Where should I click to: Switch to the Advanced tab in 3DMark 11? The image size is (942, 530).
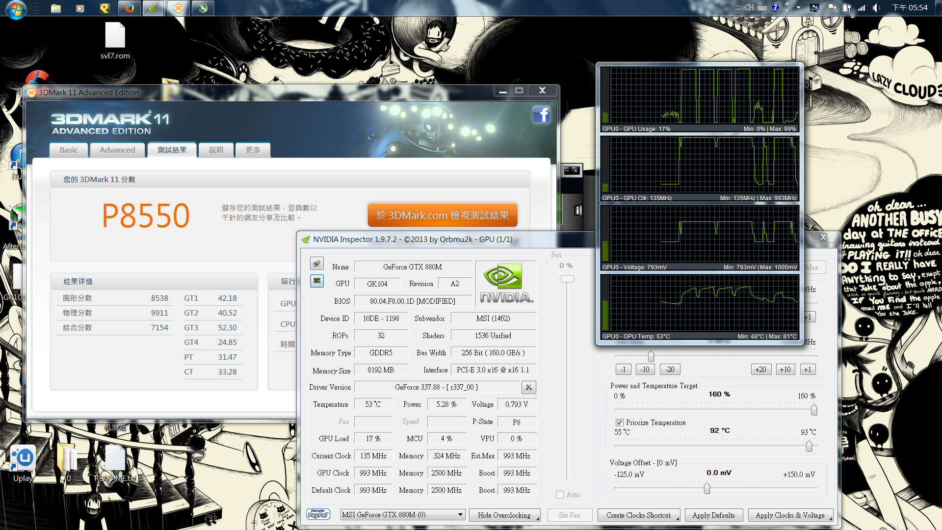coord(117,150)
